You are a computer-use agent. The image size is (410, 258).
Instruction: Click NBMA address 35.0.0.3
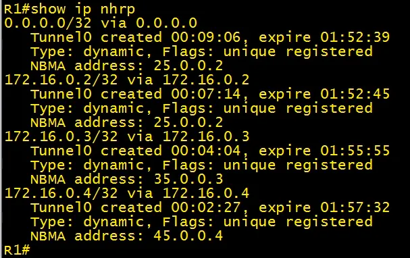pos(188,179)
